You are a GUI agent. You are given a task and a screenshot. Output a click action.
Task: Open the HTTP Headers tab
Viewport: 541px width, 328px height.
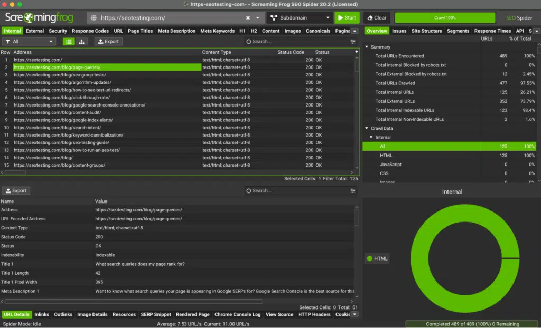pyautogui.click(x=314, y=314)
